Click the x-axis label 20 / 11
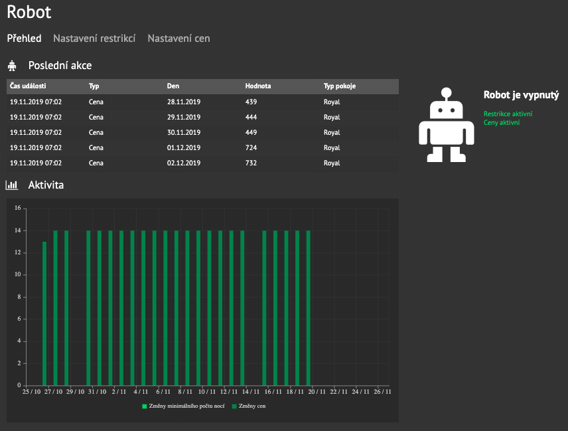568x431 pixels. pyautogui.click(x=317, y=392)
